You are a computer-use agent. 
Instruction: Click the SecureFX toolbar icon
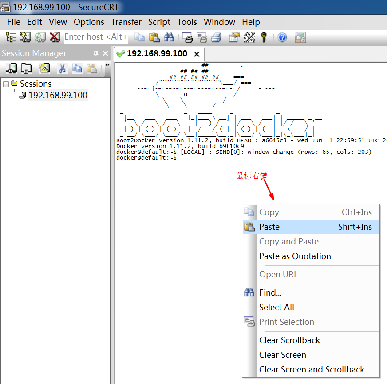[x=300, y=38]
